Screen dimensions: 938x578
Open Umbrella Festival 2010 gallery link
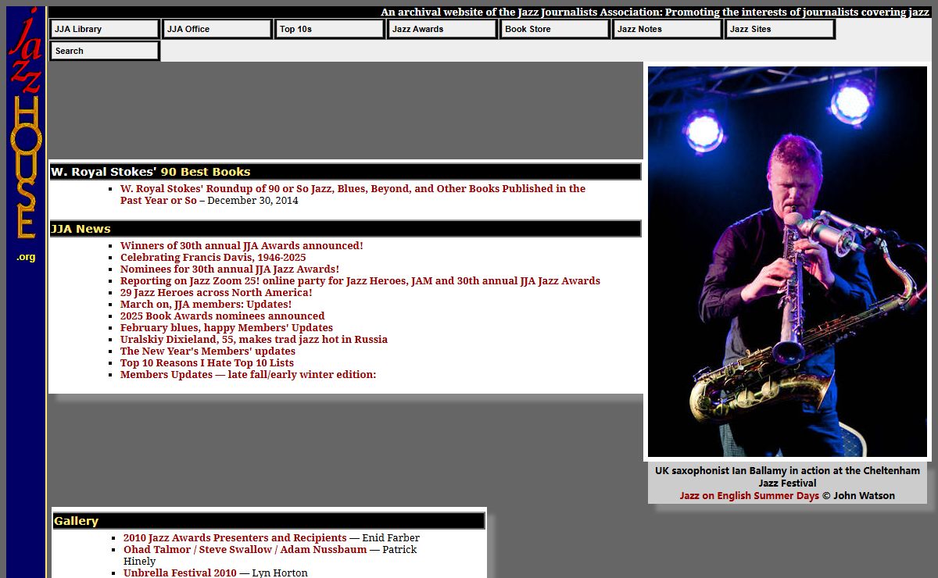[x=180, y=573]
